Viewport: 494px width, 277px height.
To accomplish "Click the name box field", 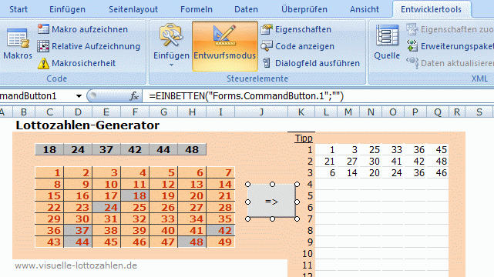I will [36, 96].
